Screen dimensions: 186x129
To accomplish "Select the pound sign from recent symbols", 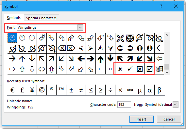I will click(22, 90).
